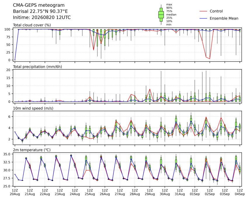Click the 'Barisal 22.75°N 90.37°E' location text

pyautogui.click(x=40, y=11)
